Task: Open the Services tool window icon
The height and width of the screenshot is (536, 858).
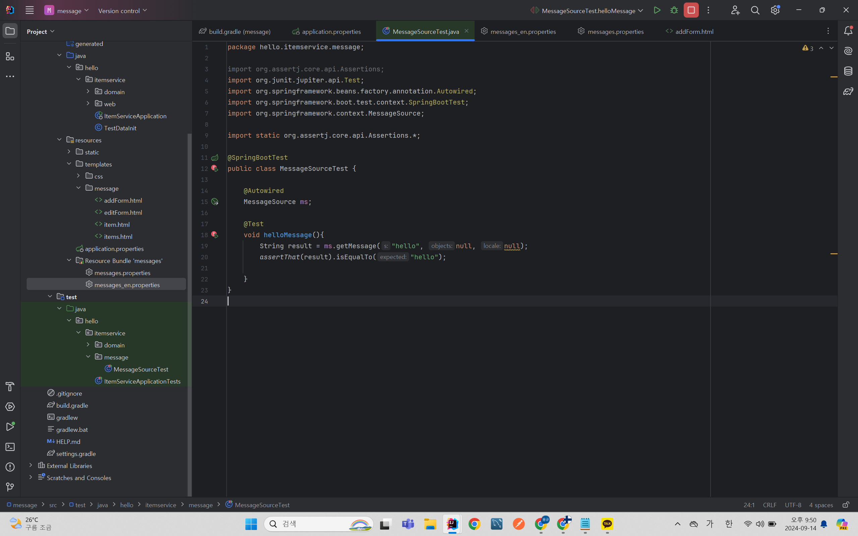Action: click(10, 407)
